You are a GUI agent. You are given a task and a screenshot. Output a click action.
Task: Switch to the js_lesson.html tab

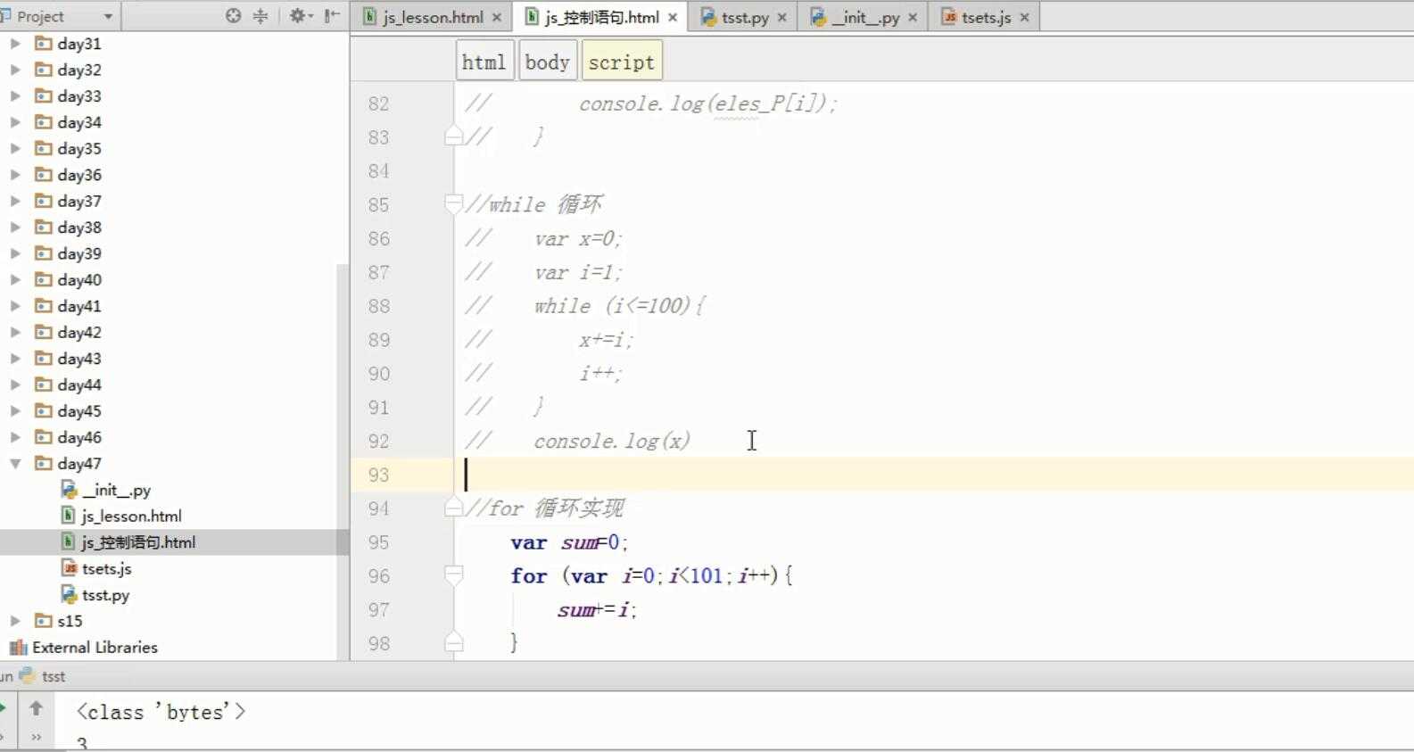pos(433,17)
